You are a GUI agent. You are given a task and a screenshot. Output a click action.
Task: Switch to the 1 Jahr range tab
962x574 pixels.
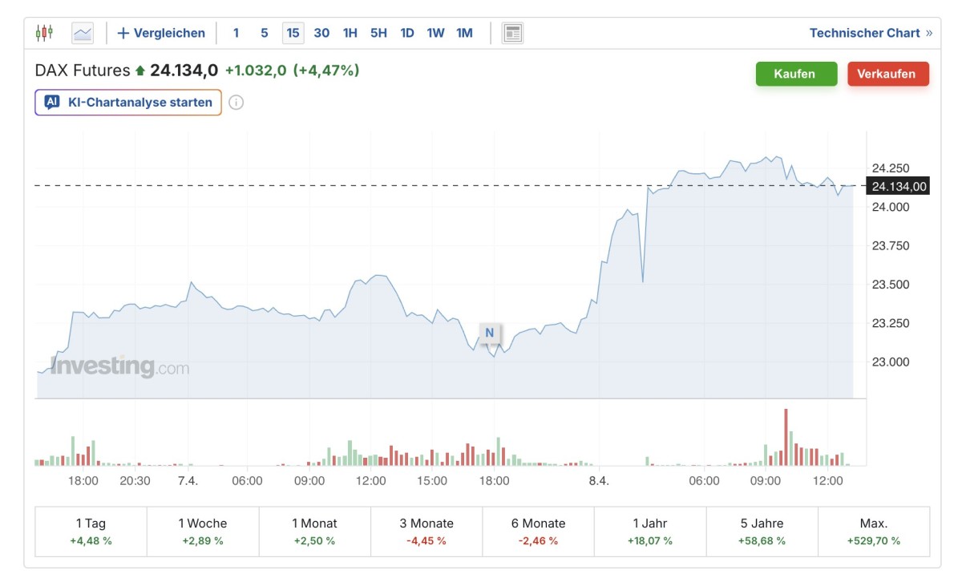[x=650, y=532]
